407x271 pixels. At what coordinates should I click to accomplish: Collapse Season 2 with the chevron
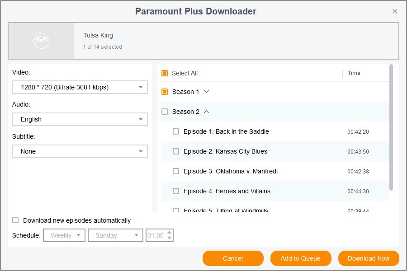click(x=206, y=112)
